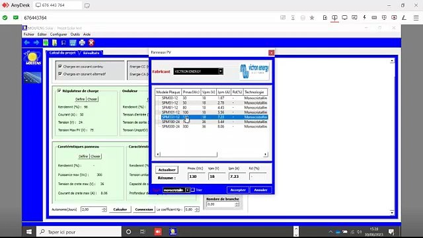The height and width of the screenshot is (238, 423).
Task: Toggle Charges en courant continu checkbox
Action: pos(60,66)
